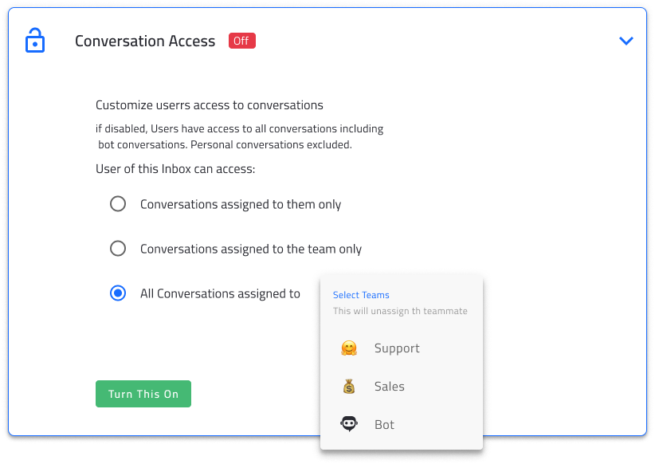
Task: Choose Sales from the teams list
Action: [x=390, y=386]
